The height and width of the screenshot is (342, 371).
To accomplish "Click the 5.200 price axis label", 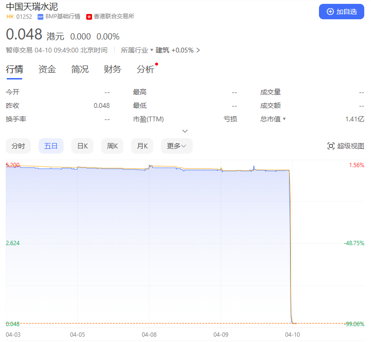I will tap(13, 165).
